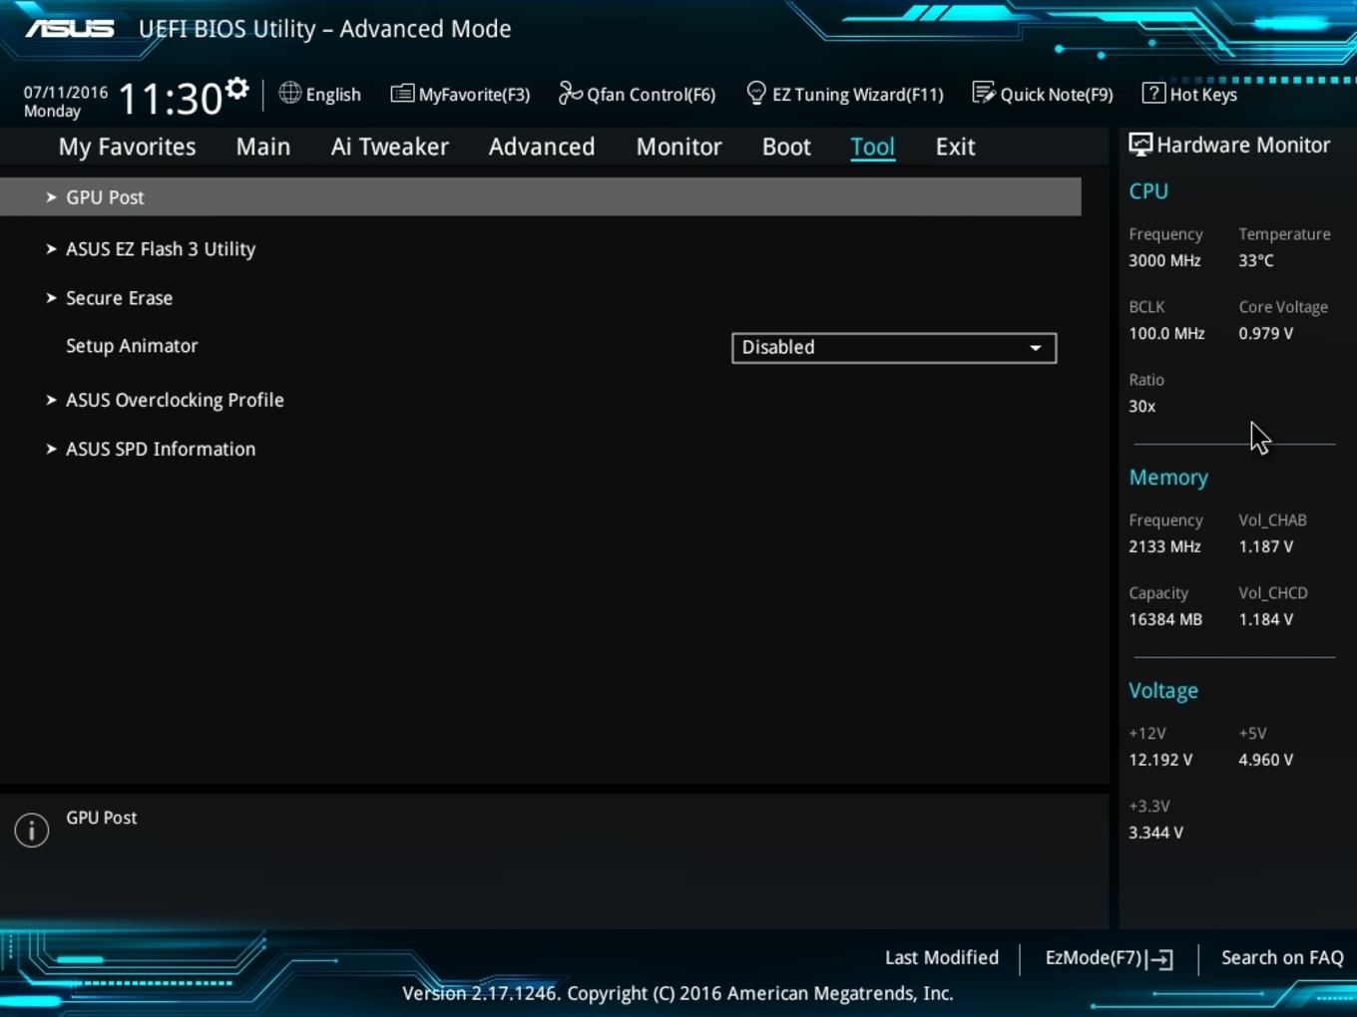Click the clock settings gear icon
Viewport: 1357px width, 1017px height.
click(236, 89)
